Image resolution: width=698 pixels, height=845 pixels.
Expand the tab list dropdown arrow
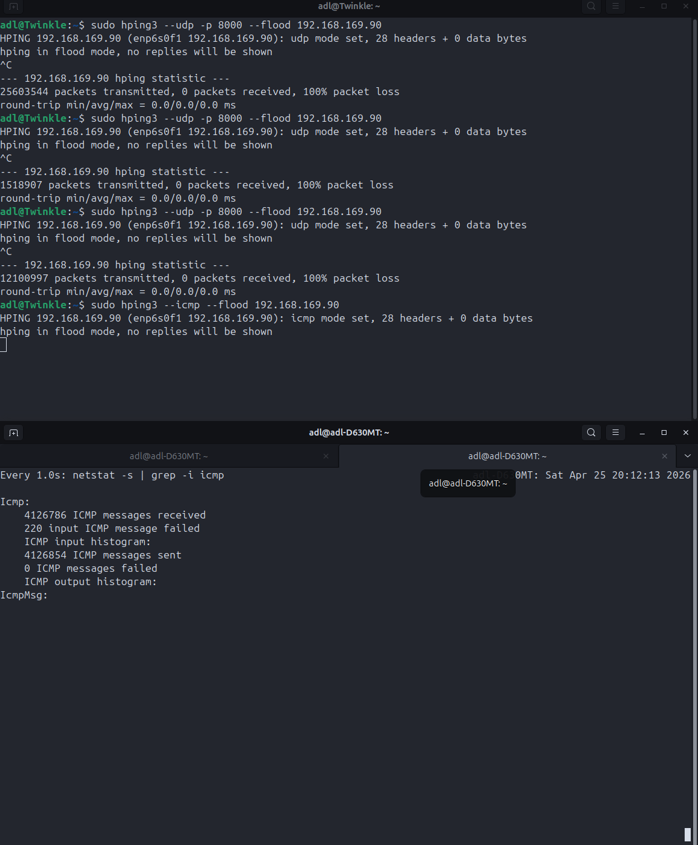(688, 456)
